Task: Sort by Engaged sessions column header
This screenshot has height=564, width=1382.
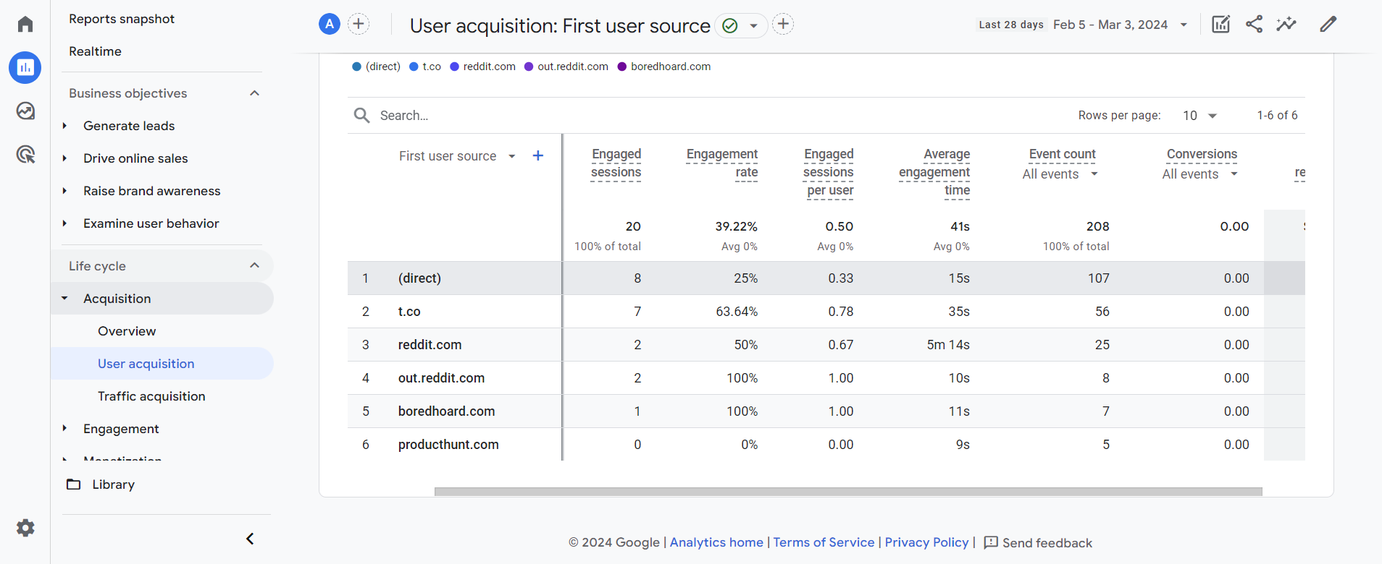Action: (x=616, y=163)
